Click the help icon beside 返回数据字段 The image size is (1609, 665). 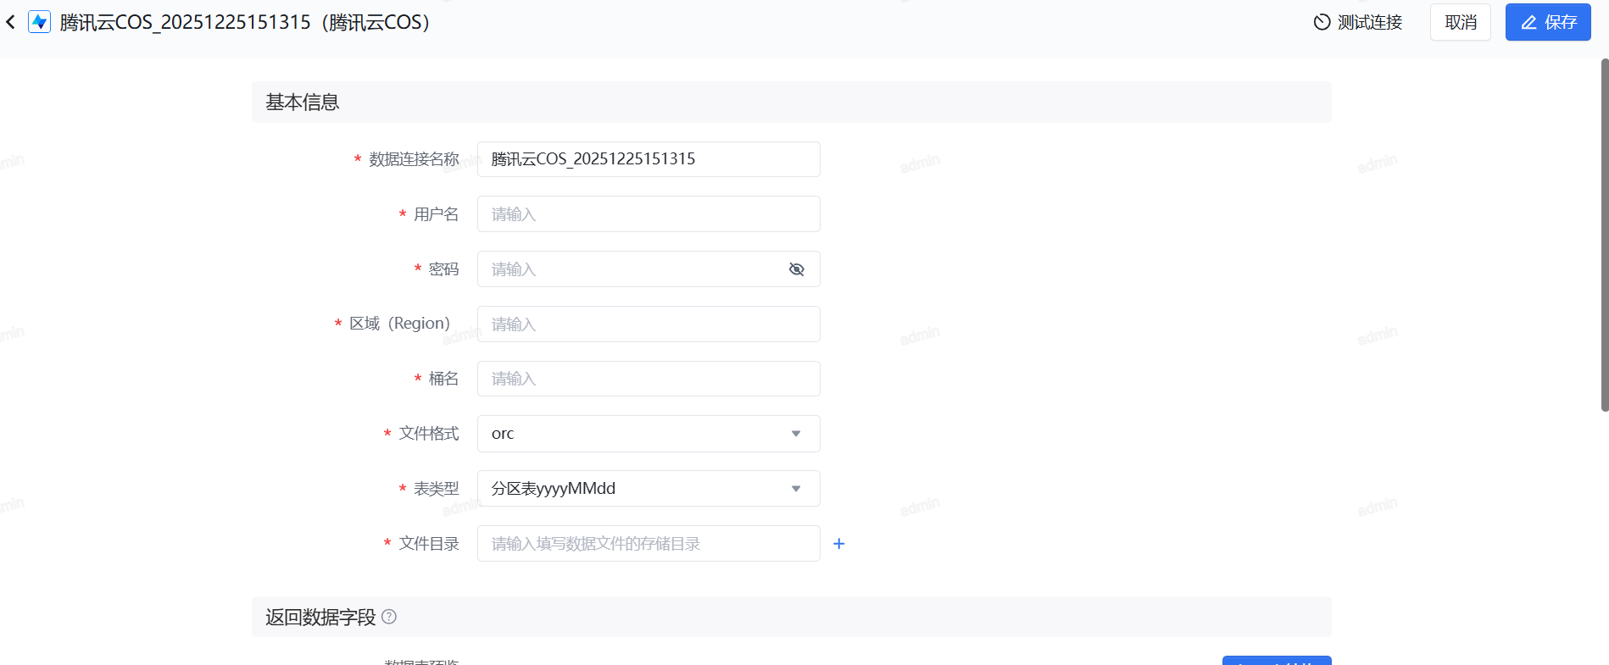click(x=389, y=617)
